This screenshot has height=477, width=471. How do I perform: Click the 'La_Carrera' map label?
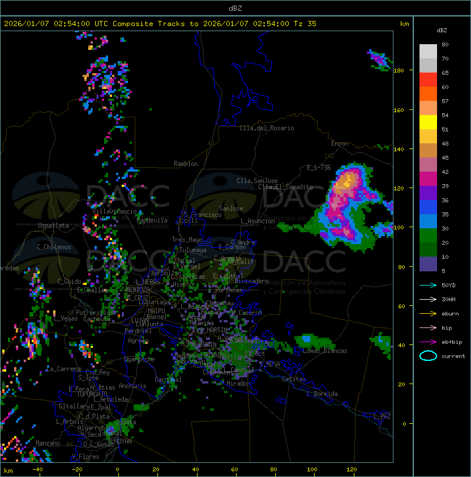[63, 369]
